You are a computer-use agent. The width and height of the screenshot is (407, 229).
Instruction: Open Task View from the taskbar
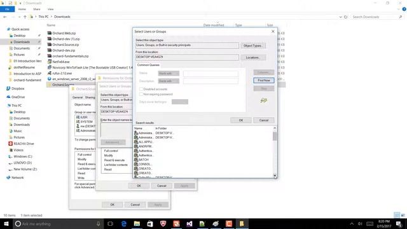pos(110,224)
